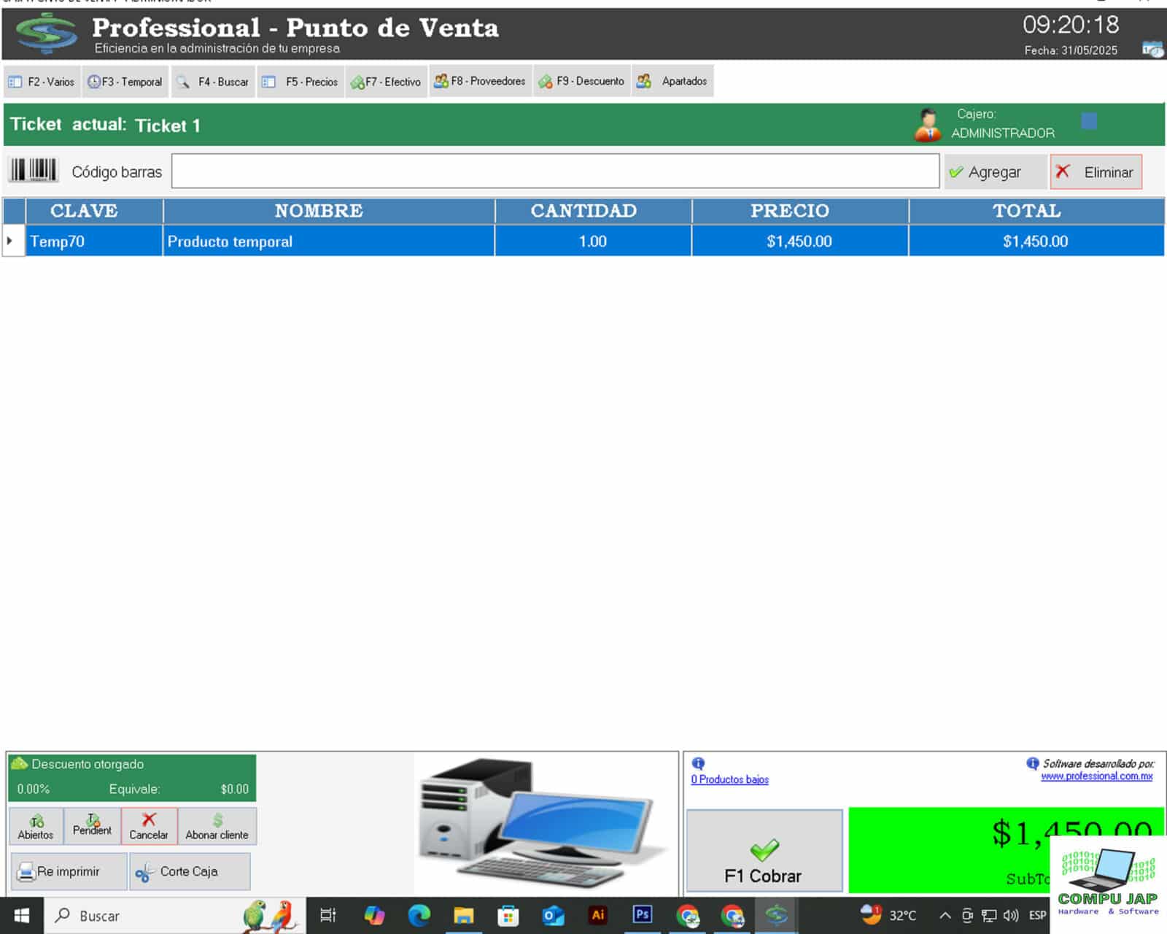
Task: Click the 1.00 quantity cell
Action: (593, 242)
